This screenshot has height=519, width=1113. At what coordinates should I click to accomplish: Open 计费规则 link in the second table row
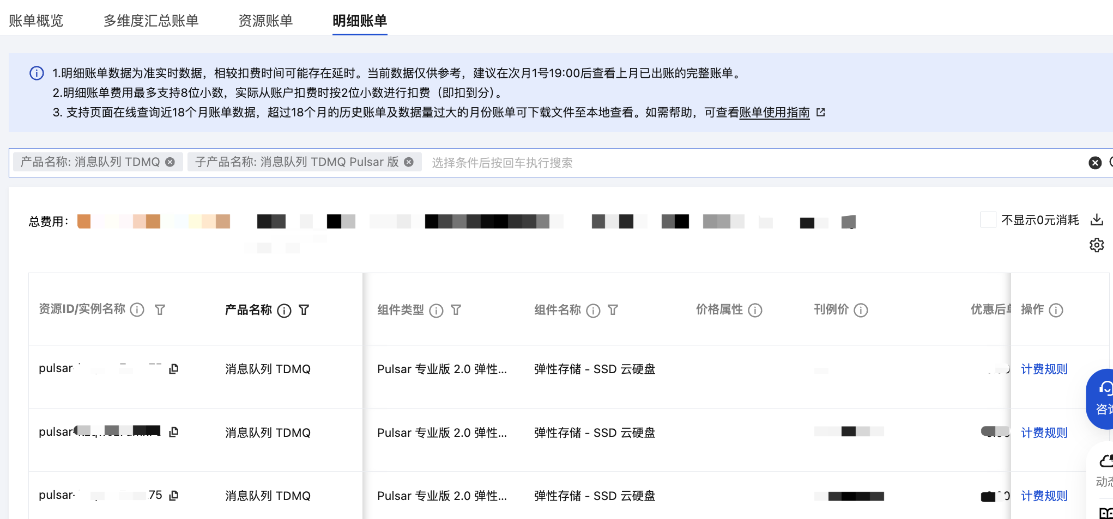coord(1044,433)
